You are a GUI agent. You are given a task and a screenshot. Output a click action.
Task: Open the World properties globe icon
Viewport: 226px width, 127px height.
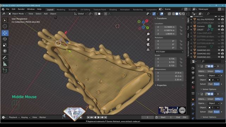[193, 87]
